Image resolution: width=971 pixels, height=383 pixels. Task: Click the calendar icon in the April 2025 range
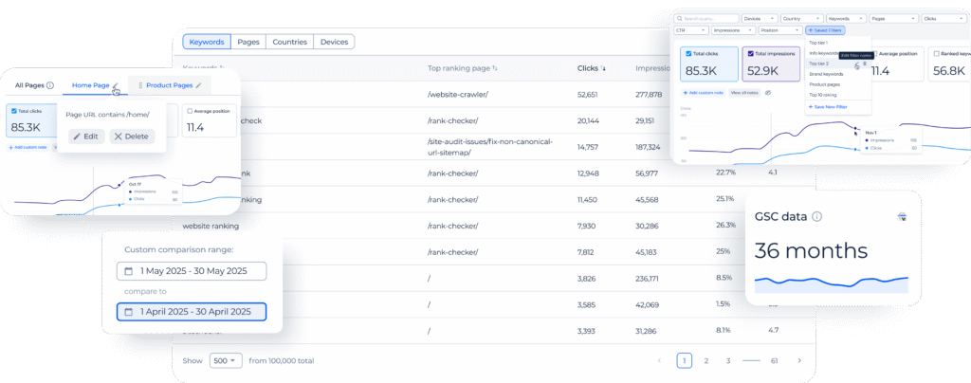129,312
